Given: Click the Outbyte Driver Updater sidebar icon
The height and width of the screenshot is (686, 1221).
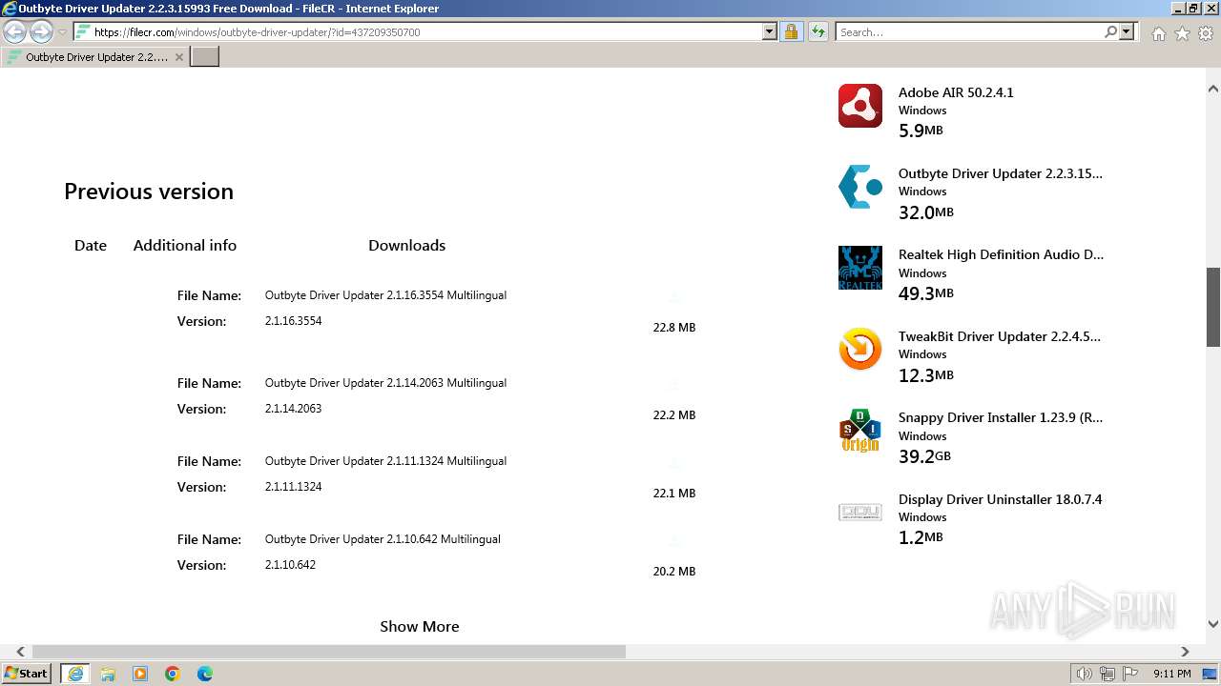Looking at the screenshot, I should [x=859, y=187].
